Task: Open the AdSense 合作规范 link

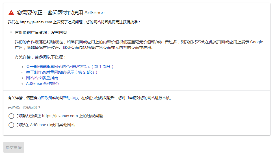Action: 42,83
